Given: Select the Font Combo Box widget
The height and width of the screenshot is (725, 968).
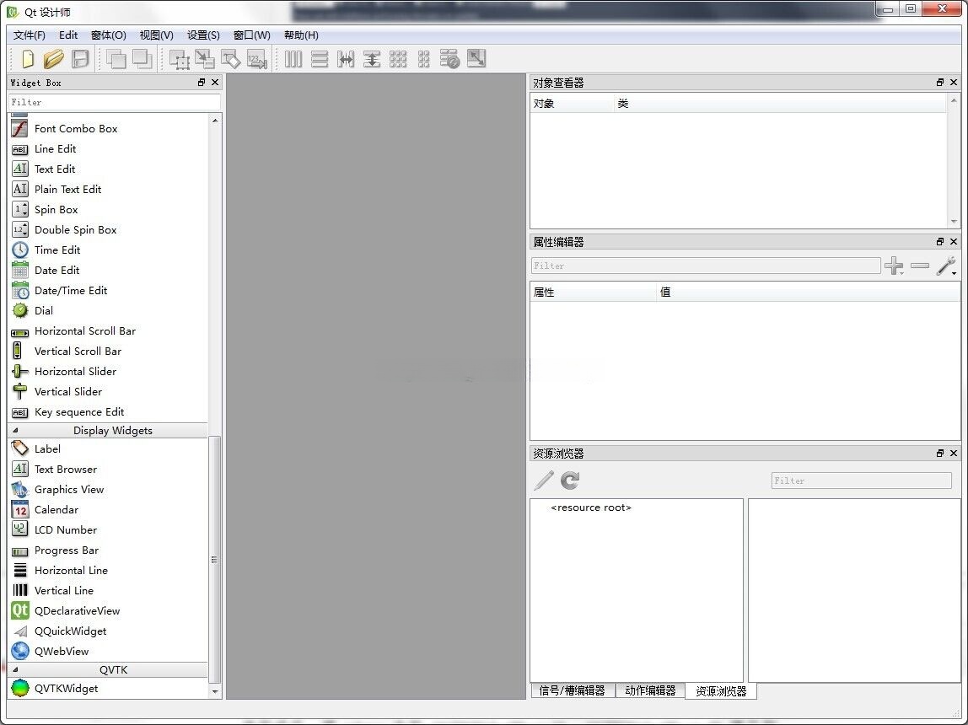Looking at the screenshot, I should click(x=109, y=128).
